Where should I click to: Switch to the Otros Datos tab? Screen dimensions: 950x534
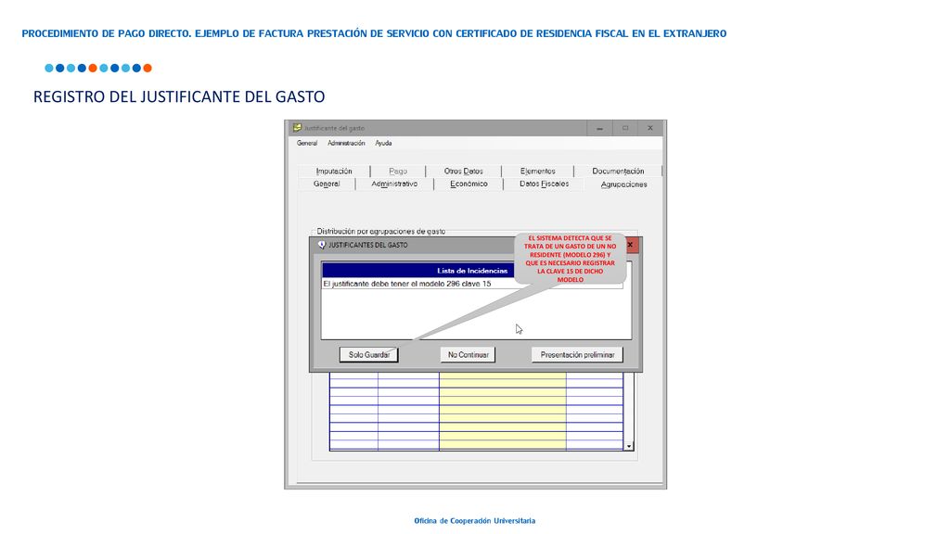click(464, 172)
